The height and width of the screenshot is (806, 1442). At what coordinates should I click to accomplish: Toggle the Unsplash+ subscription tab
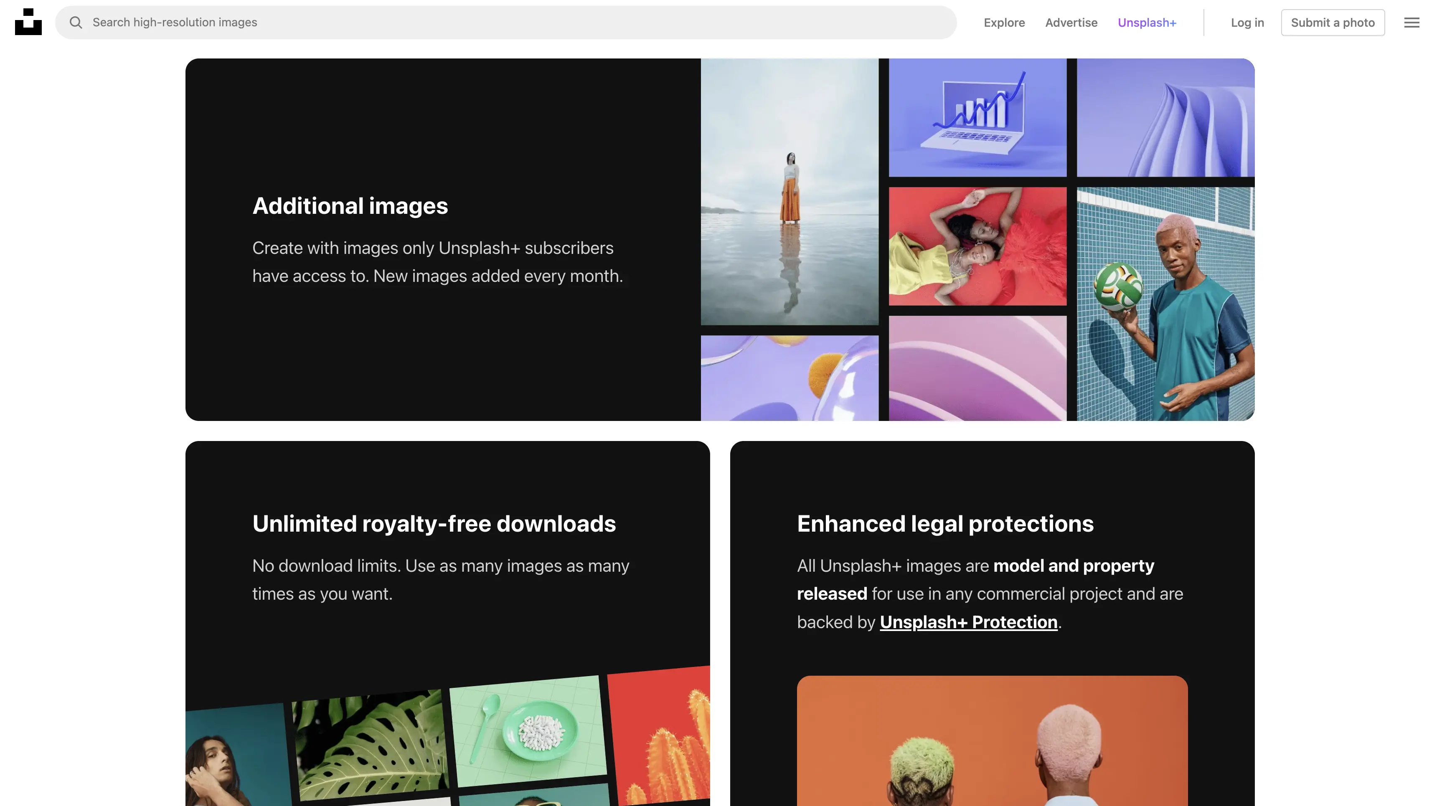point(1147,22)
